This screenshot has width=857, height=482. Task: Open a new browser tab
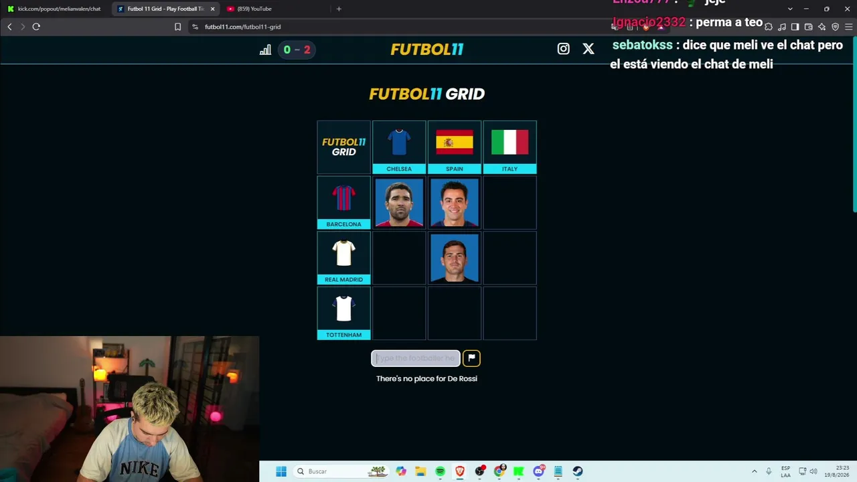(x=339, y=9)
